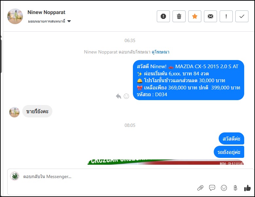Image resolution: width=255 pixels, height=197 pixels.
Task: Select the สวัสดีค่ะ reply bubble
Action: coord(231,139)
